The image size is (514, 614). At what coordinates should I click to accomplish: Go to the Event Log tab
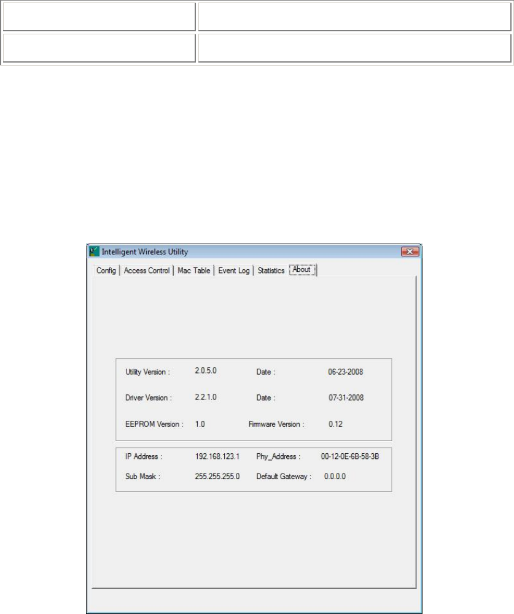[234, 271]
